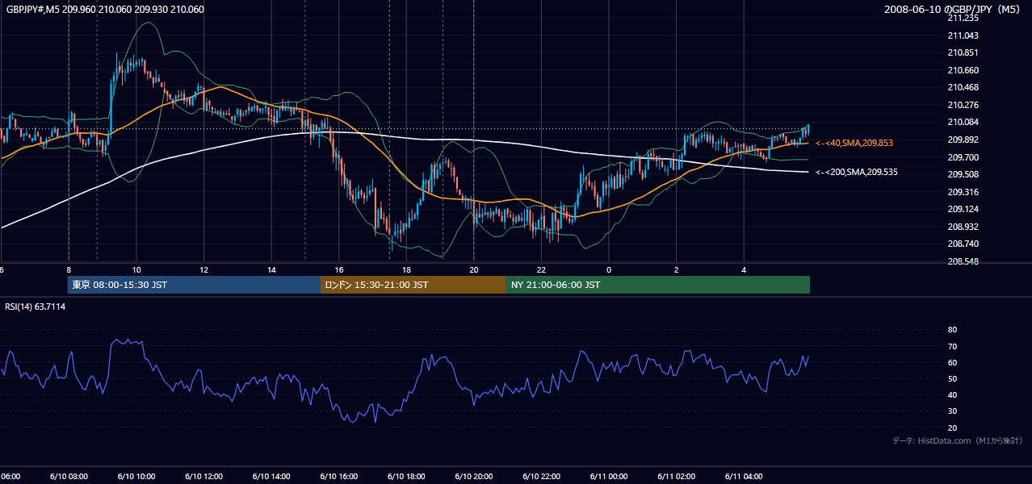Select the 東京 08:00-15:30 JST session bar
The height and width of the screenshot is (484, 1032).
(194, 285)
